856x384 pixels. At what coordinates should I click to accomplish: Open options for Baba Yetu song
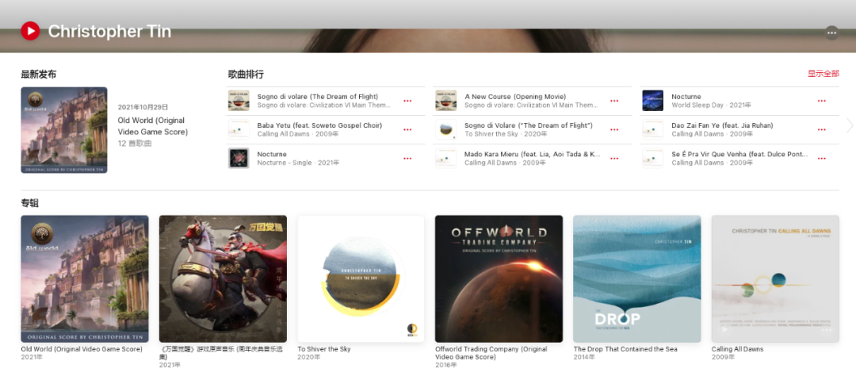(407, 129)
